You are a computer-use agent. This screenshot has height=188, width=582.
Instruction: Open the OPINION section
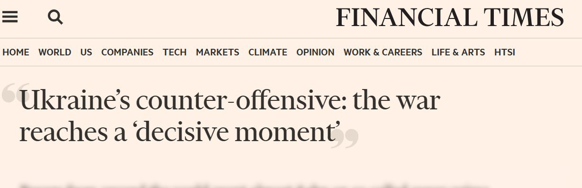315,53
